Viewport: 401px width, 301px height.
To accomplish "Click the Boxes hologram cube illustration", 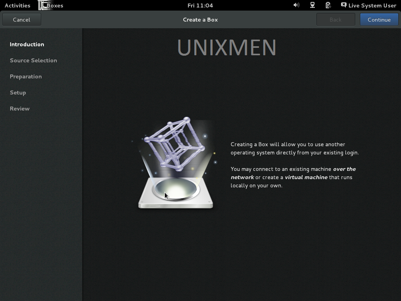I will pos(176,163).
